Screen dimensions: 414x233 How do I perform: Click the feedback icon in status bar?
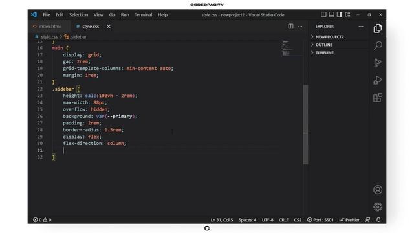point(367,220)
